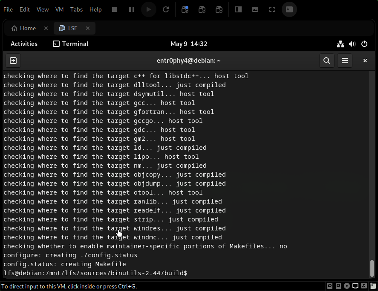Click the new tab icon in the terminal
378x291 pixels.
[13, 61]
